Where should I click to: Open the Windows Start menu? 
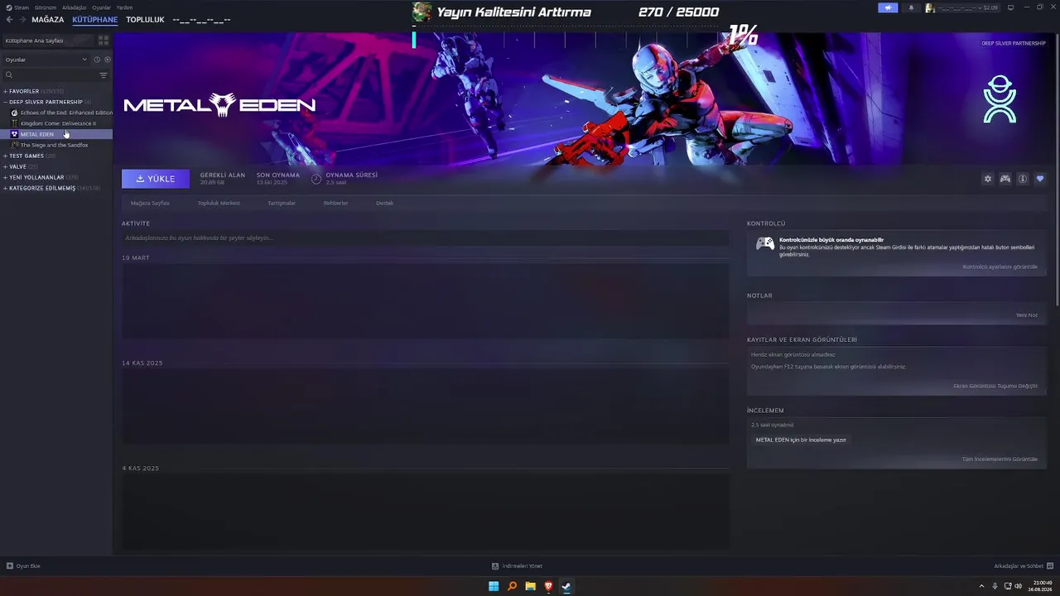(494, 586)
